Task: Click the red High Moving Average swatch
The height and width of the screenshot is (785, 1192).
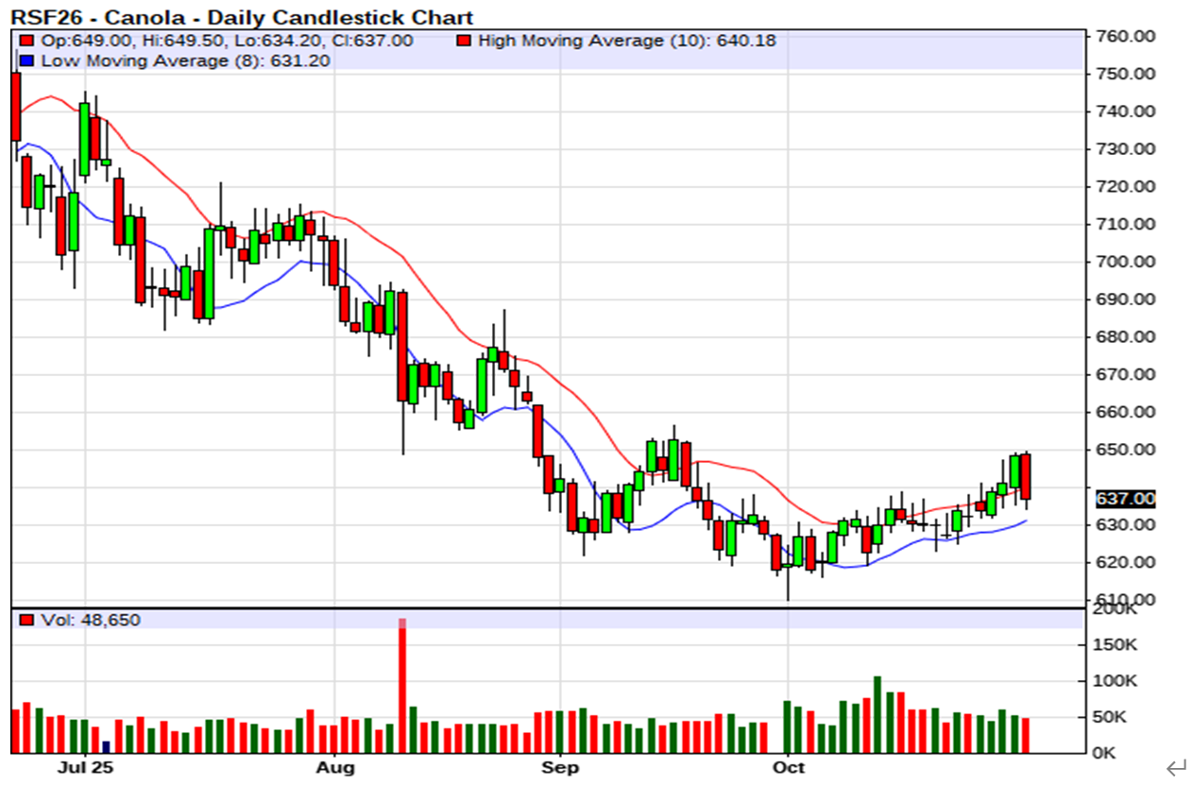Action: pyautogui.click(x=464, y=41)
